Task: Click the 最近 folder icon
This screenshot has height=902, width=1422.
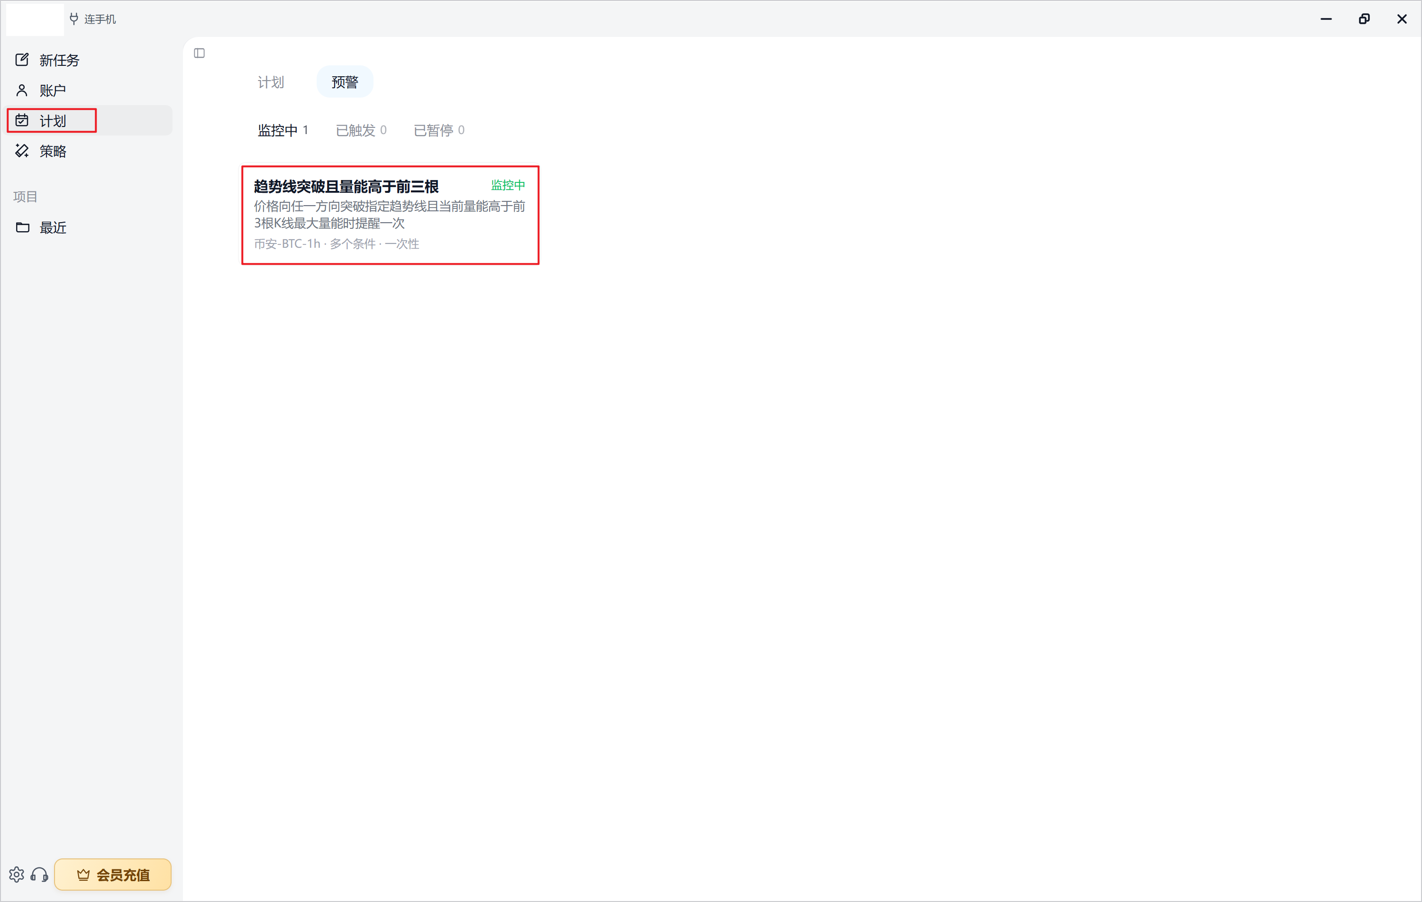Action: point(22,227)
